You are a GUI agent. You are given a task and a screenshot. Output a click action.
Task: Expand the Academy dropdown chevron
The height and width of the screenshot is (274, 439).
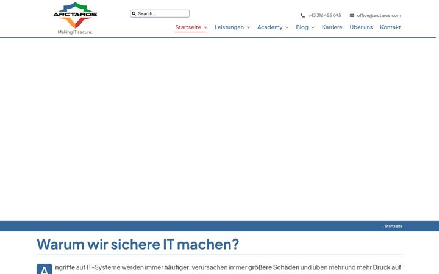[287, 27]
